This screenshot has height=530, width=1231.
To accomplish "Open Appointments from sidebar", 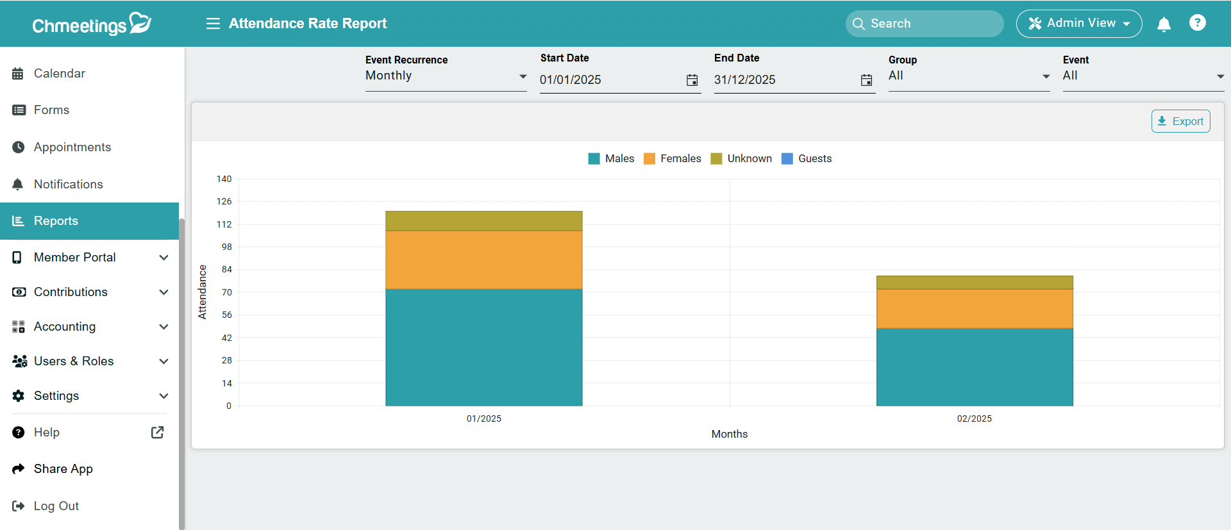I will click(x=89, y=147).
